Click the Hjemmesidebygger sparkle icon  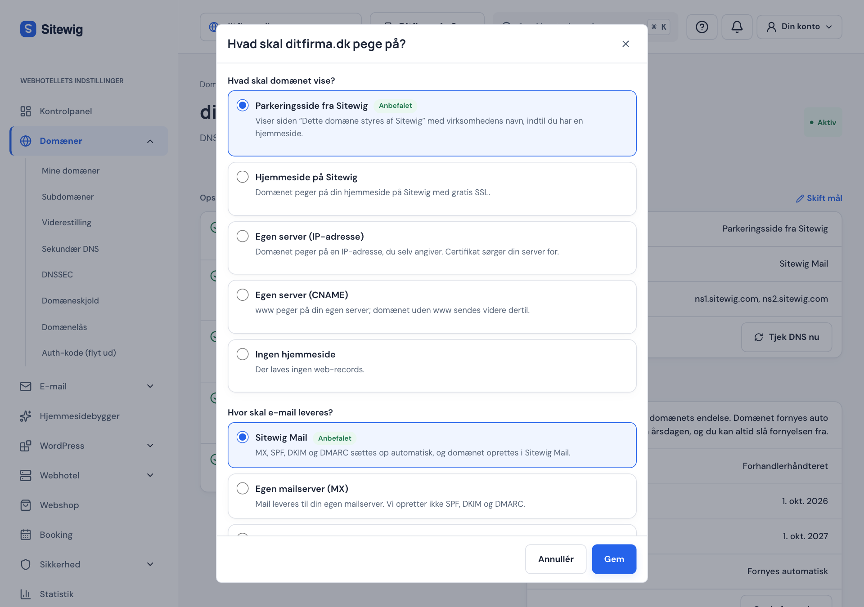(x=26, y=416)
